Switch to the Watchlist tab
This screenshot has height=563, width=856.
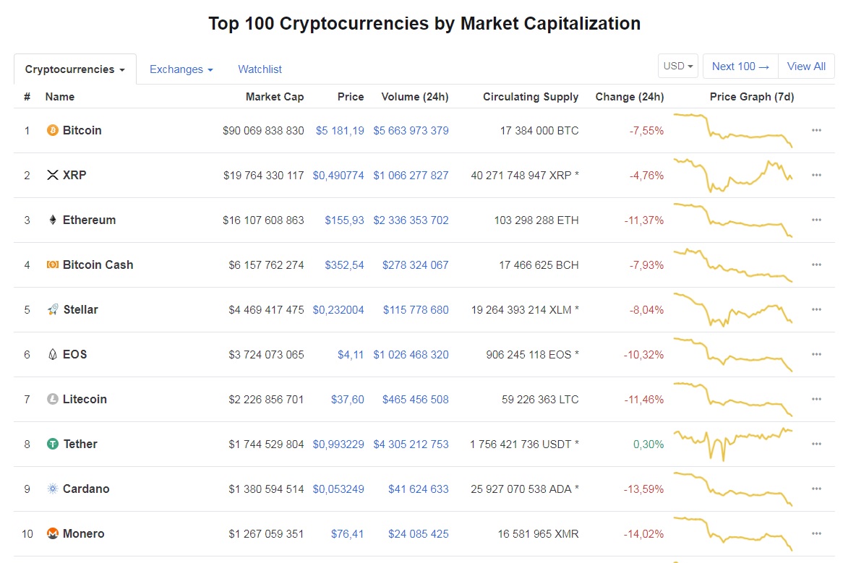tap(260, 69)
